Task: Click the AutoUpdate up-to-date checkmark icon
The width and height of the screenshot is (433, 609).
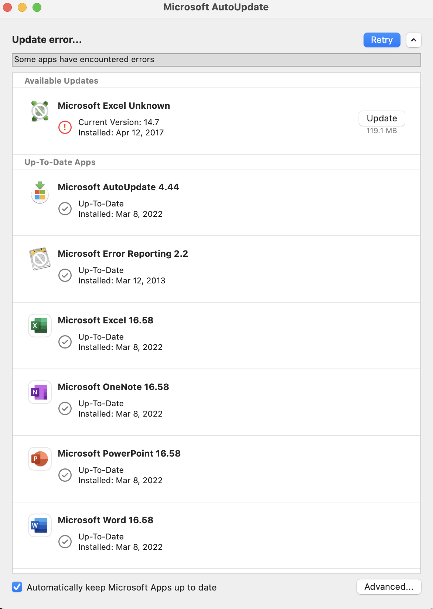Action: pos(65,209)
